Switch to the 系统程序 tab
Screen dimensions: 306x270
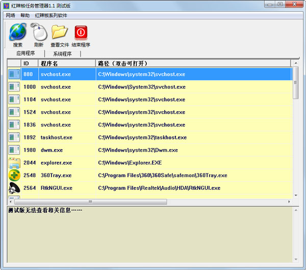coord(62,54)
